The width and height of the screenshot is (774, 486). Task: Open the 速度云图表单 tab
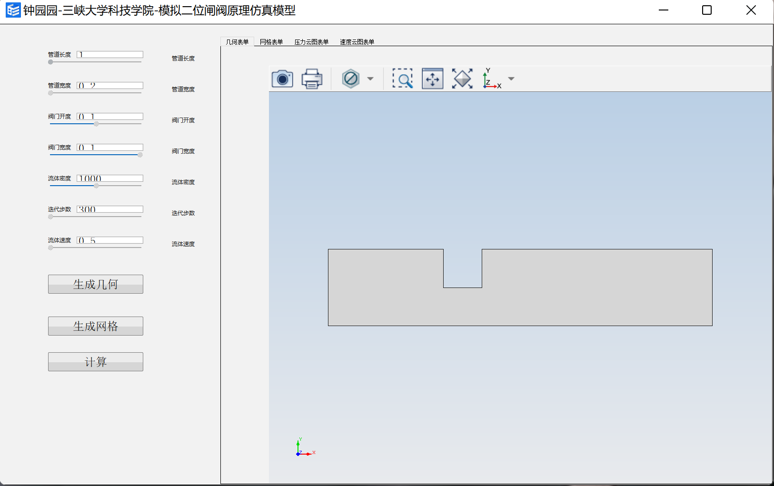click(x=357, y=42)
